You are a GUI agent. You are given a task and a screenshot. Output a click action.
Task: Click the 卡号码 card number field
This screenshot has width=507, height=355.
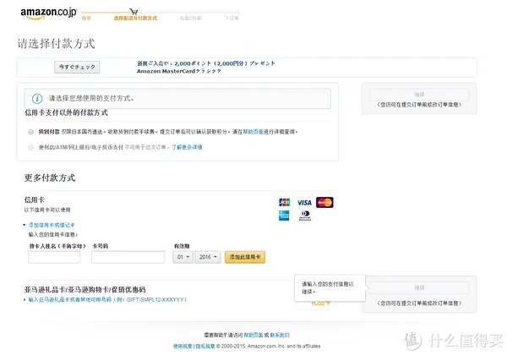pyautogui.click(x=128, y=257)
